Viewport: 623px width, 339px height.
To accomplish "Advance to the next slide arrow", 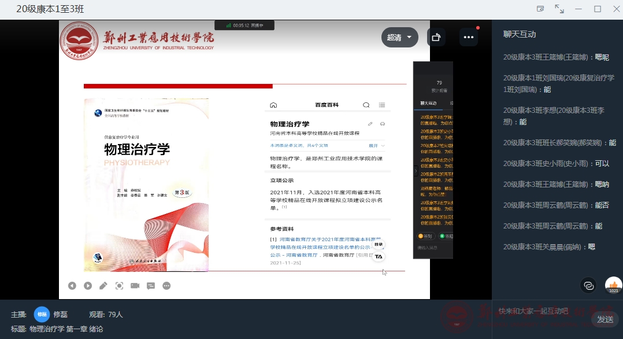I will point(88,286).
